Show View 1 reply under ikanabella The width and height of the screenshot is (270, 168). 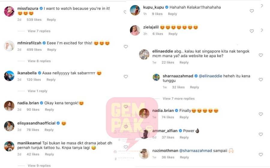[37, 91]
